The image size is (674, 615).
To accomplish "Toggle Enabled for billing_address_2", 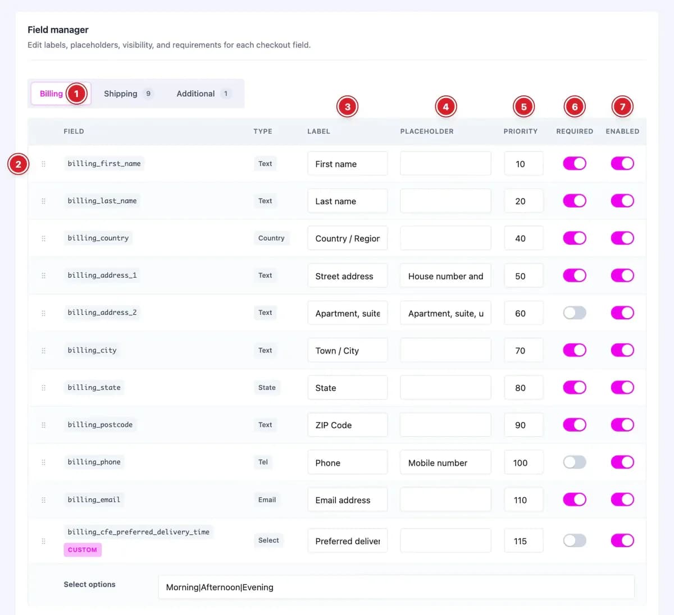I will [x=622, y=313].
